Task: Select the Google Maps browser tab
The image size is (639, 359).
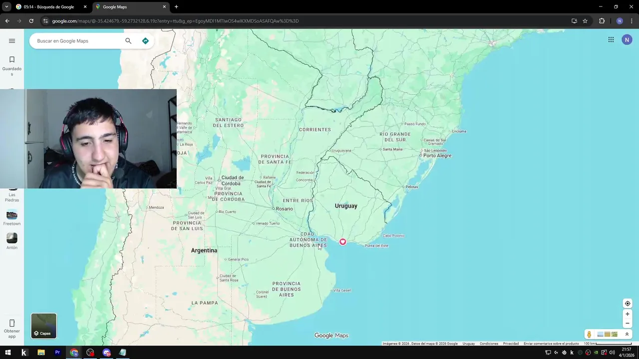Action: tap(131, 7)
